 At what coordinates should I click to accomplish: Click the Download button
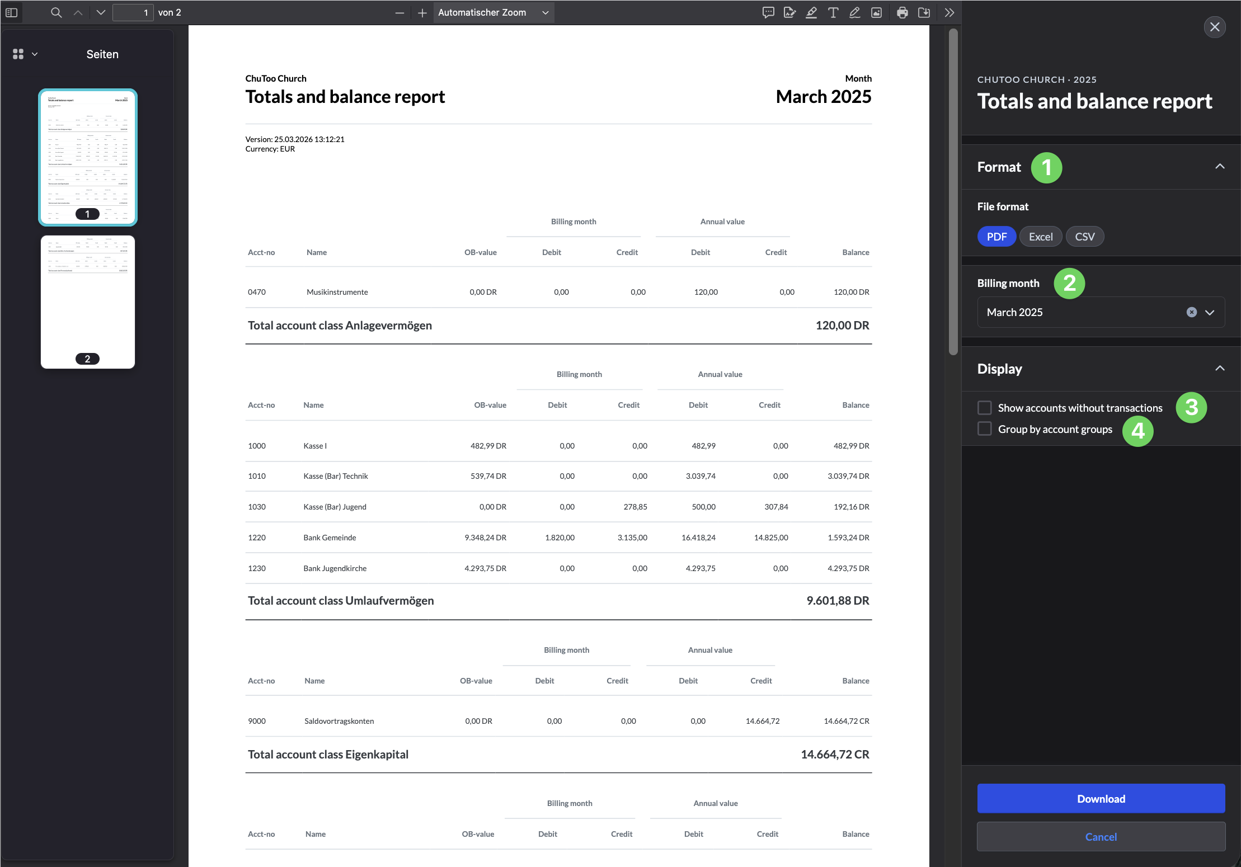click(x=1101, y=799)
